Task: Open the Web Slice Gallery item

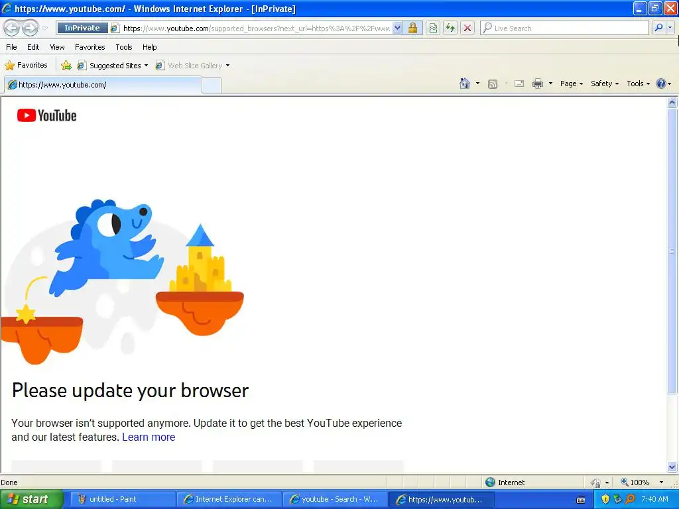Action: [x=193, y=66]
